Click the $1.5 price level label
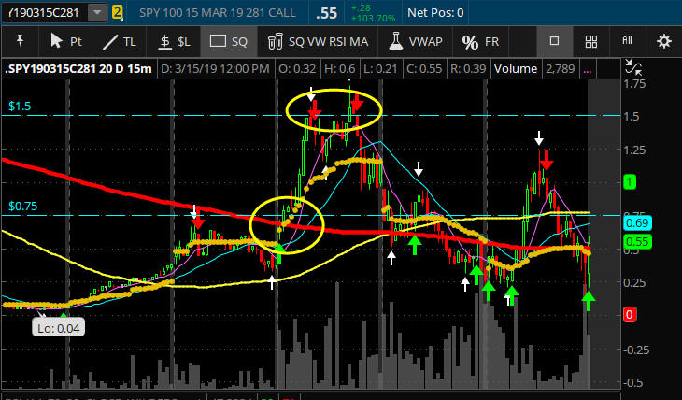The image size is (682, 400). 20,106
